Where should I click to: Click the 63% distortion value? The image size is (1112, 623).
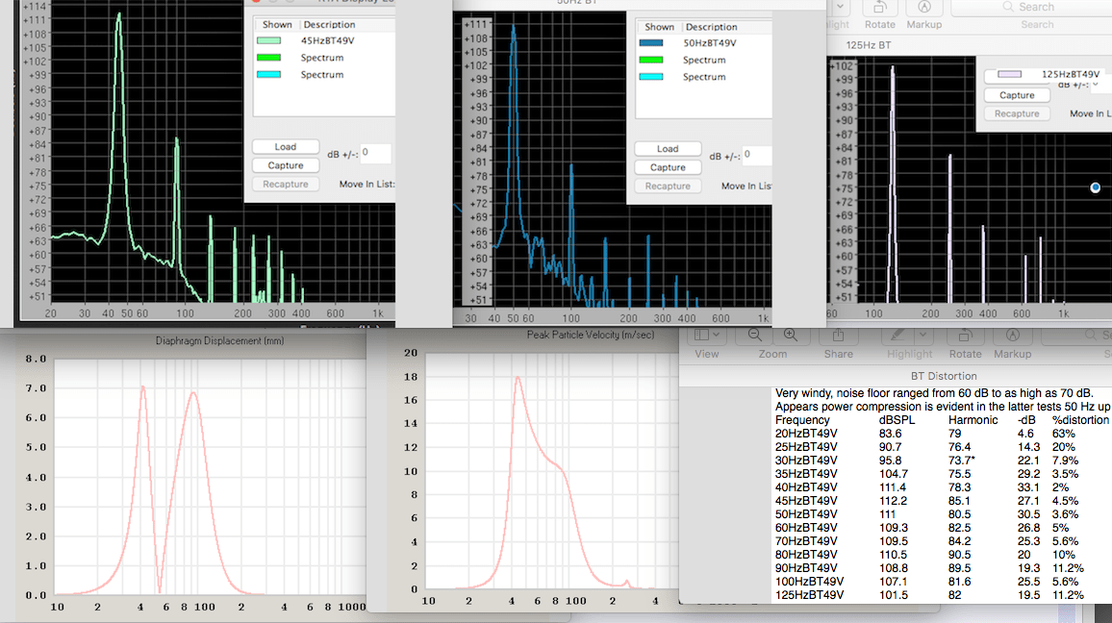pyautogui.click(x=1063, y=434)
